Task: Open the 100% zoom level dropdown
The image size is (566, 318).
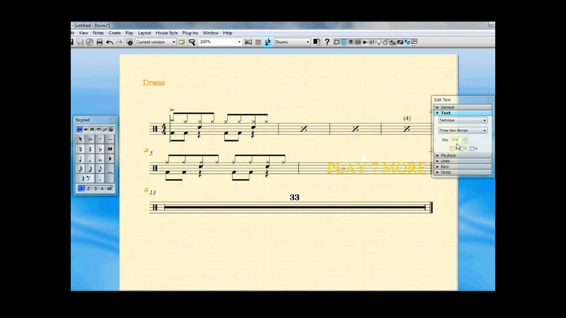Action: 220,42
